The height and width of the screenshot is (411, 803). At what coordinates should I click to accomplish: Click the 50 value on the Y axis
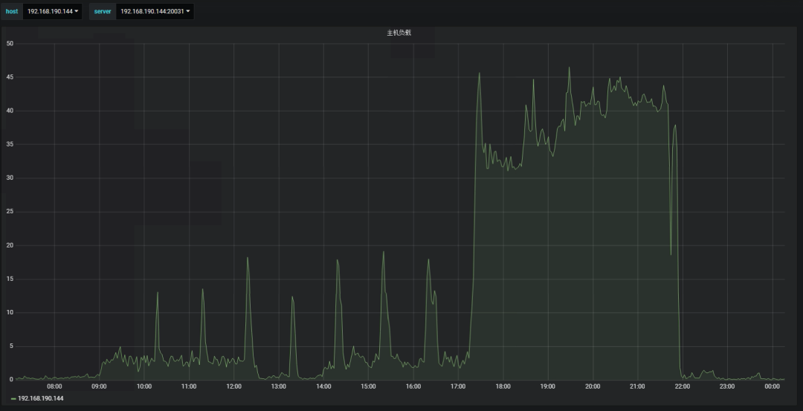coord(10,43)
